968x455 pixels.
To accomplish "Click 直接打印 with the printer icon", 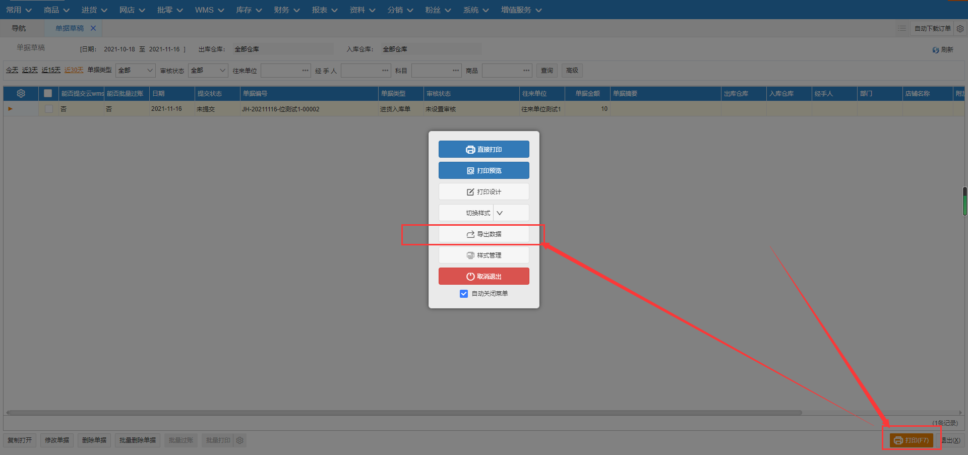I will pos(484,149).
